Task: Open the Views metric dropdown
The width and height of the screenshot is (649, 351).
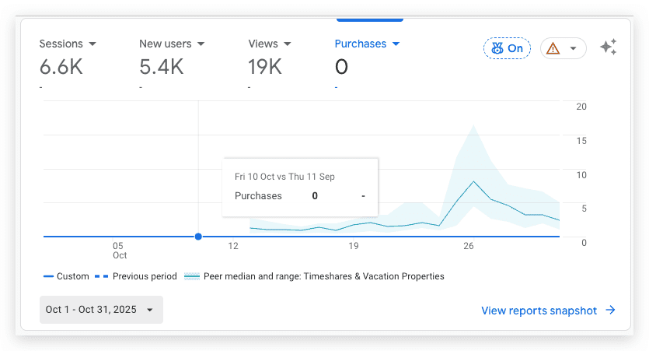Action: (x=288, y=44)
